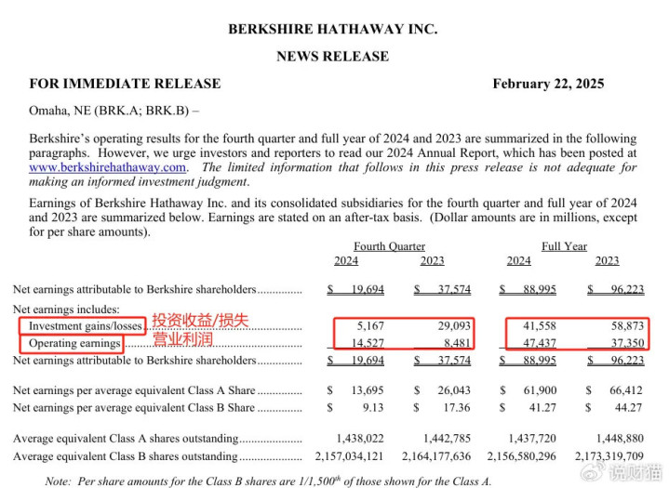Click Class A shares outstanding 1,448,880
669x488 pixels.
point(620,439)
